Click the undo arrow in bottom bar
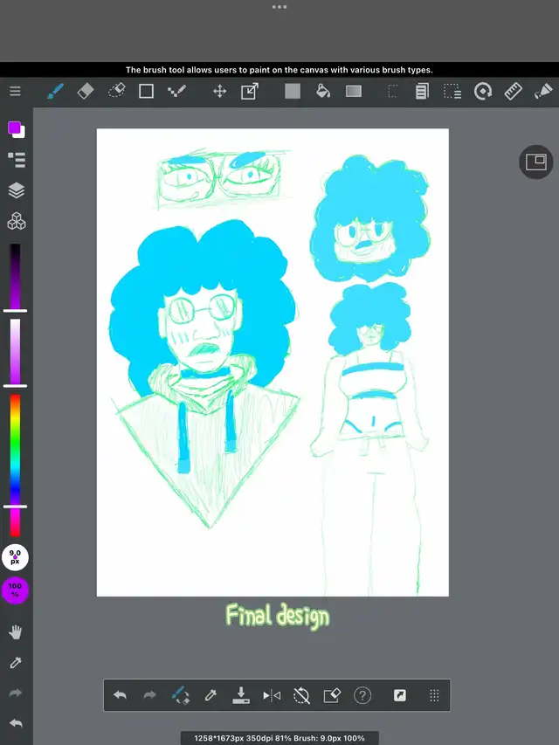 pyautogui.click(x=121, y=695)
